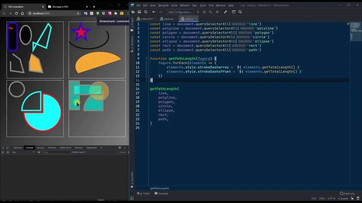Screen dimensions: 362x203
Task: Open the Event Log
Action: [347, 193]
